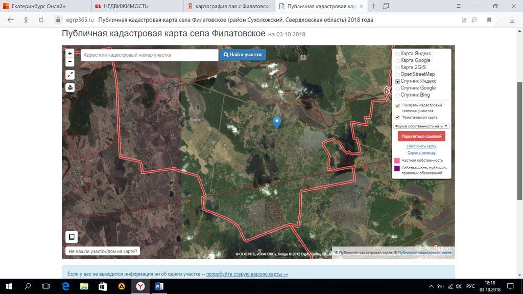Image resolution: width=523 pixels, height=294 pixels.
Task: Reload the page in the browser toolbar
Action: (x=41, y=20)
